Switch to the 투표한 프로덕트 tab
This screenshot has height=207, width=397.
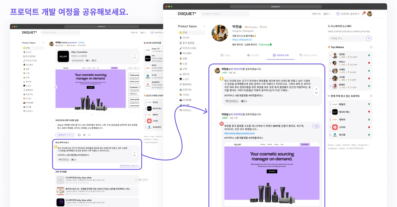[308, 55]
